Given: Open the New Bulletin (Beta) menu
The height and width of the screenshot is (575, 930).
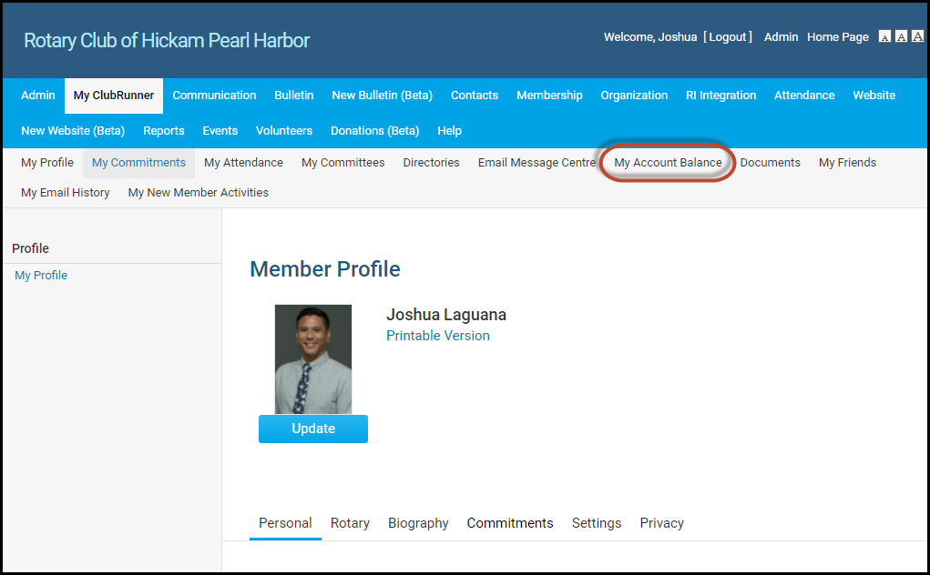Looking at the screenshot, I should [382, 96].
